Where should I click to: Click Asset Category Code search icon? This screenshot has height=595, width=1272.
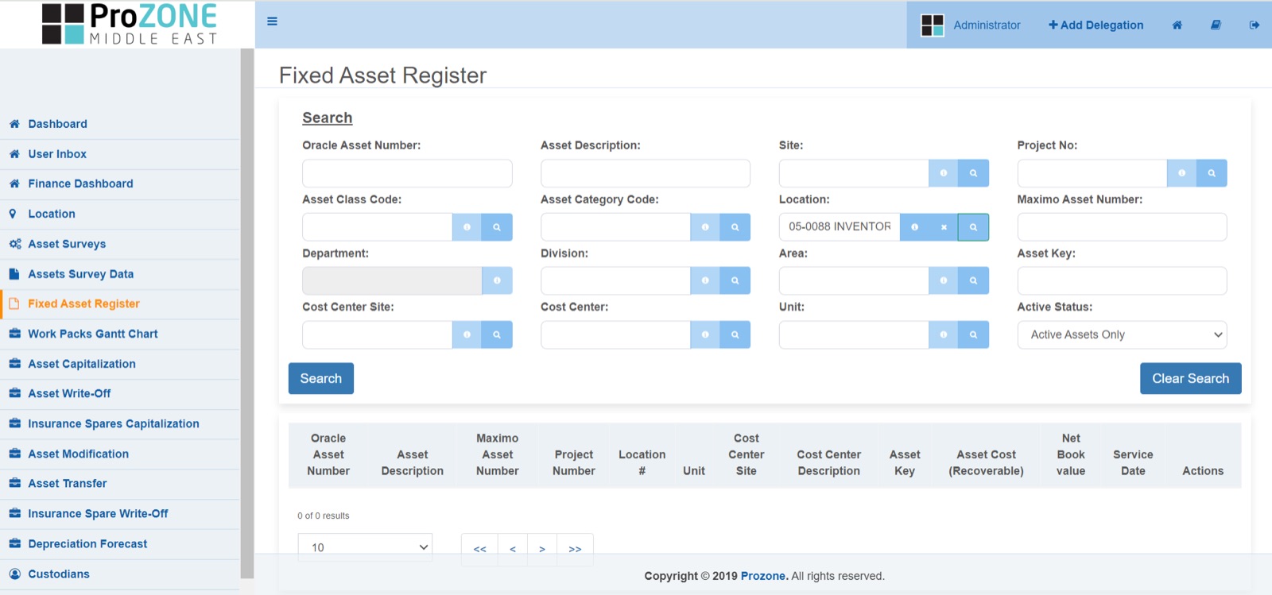pos(735,227)
